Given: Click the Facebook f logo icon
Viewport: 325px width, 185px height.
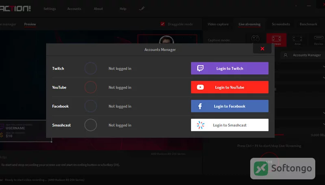Looking at the screenshot, I should [x=200, y=106].
